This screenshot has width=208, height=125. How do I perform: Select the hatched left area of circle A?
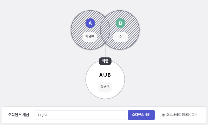pyautogui.click(x=77, y=30)
